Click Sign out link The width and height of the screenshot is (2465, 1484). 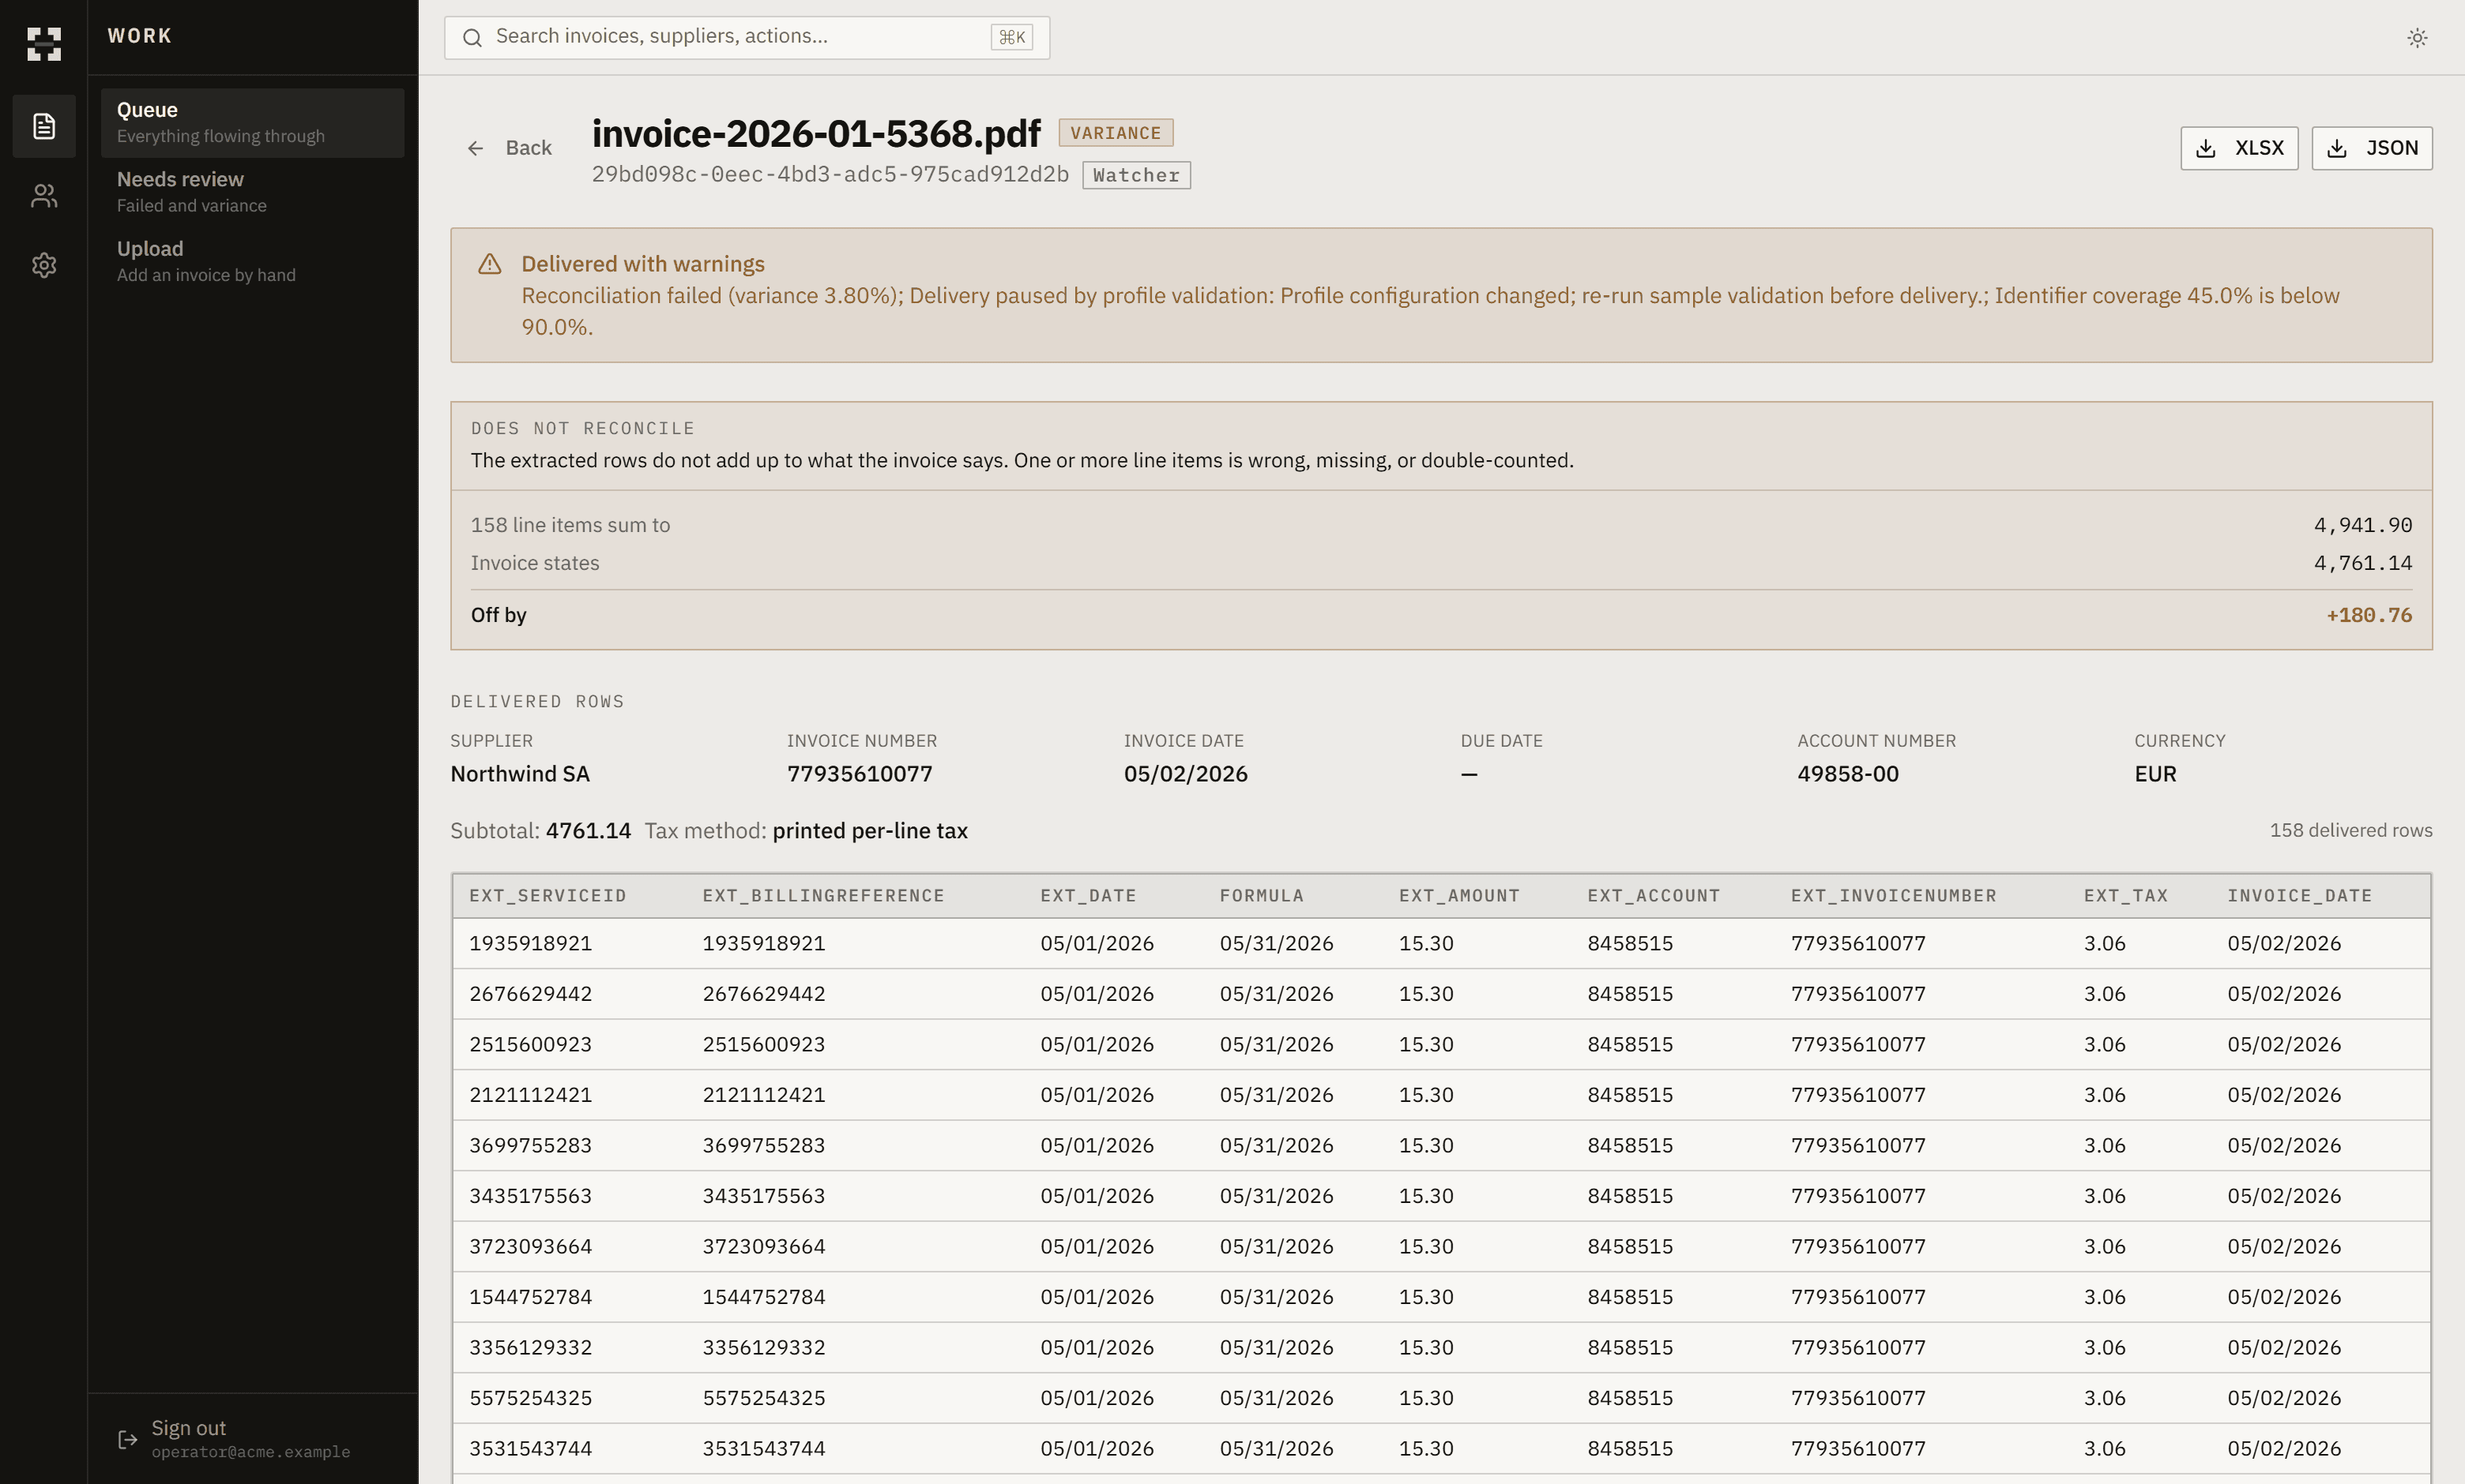coord(188,1427)
